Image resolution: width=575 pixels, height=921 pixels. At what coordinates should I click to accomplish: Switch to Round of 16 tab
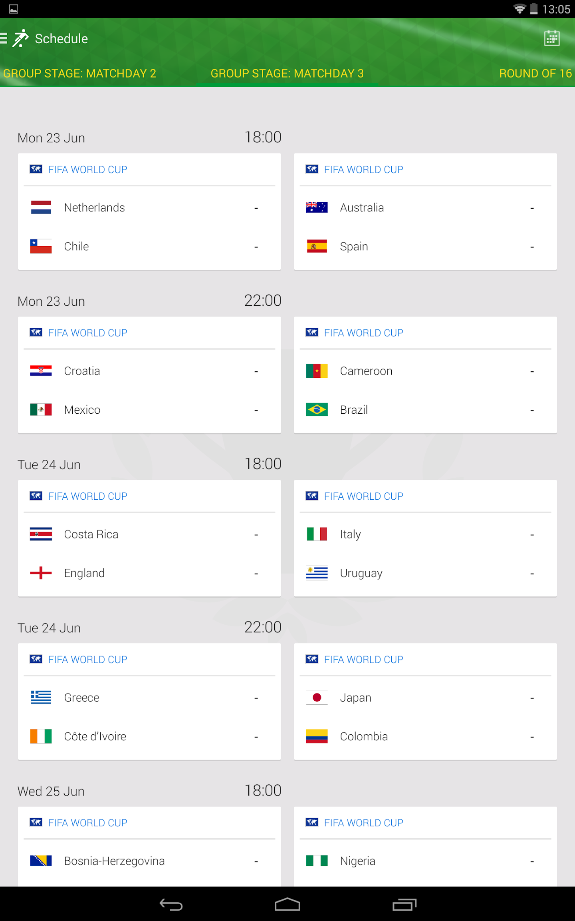tap(535, 74)
